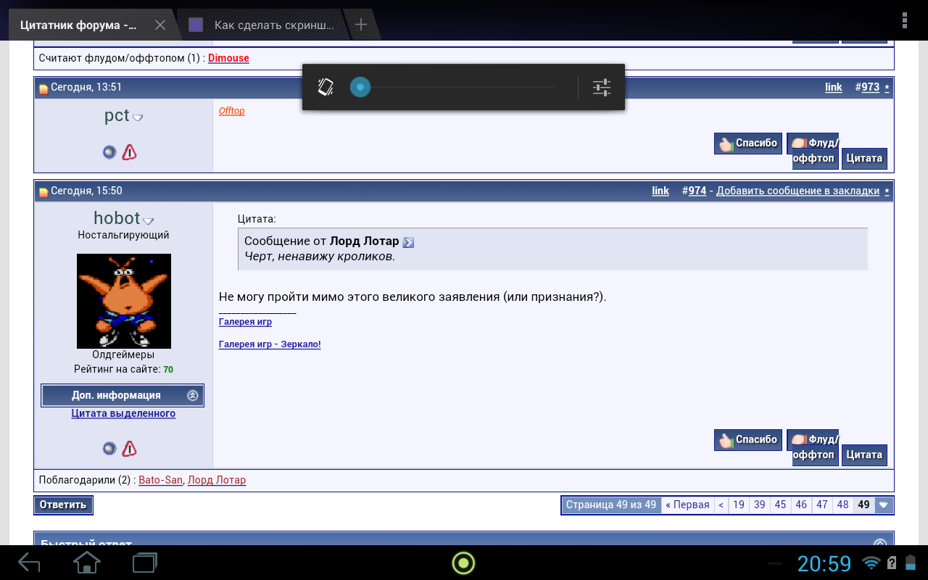Adjust the brightness slider knob
928x580 pixels.
click(360, 88)
